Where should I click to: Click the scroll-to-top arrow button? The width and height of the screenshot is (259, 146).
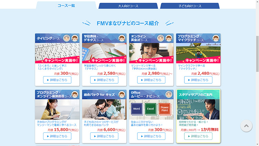click(246, 126)
